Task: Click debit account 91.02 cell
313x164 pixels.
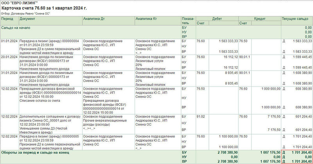Action: [x=200, y=116]
